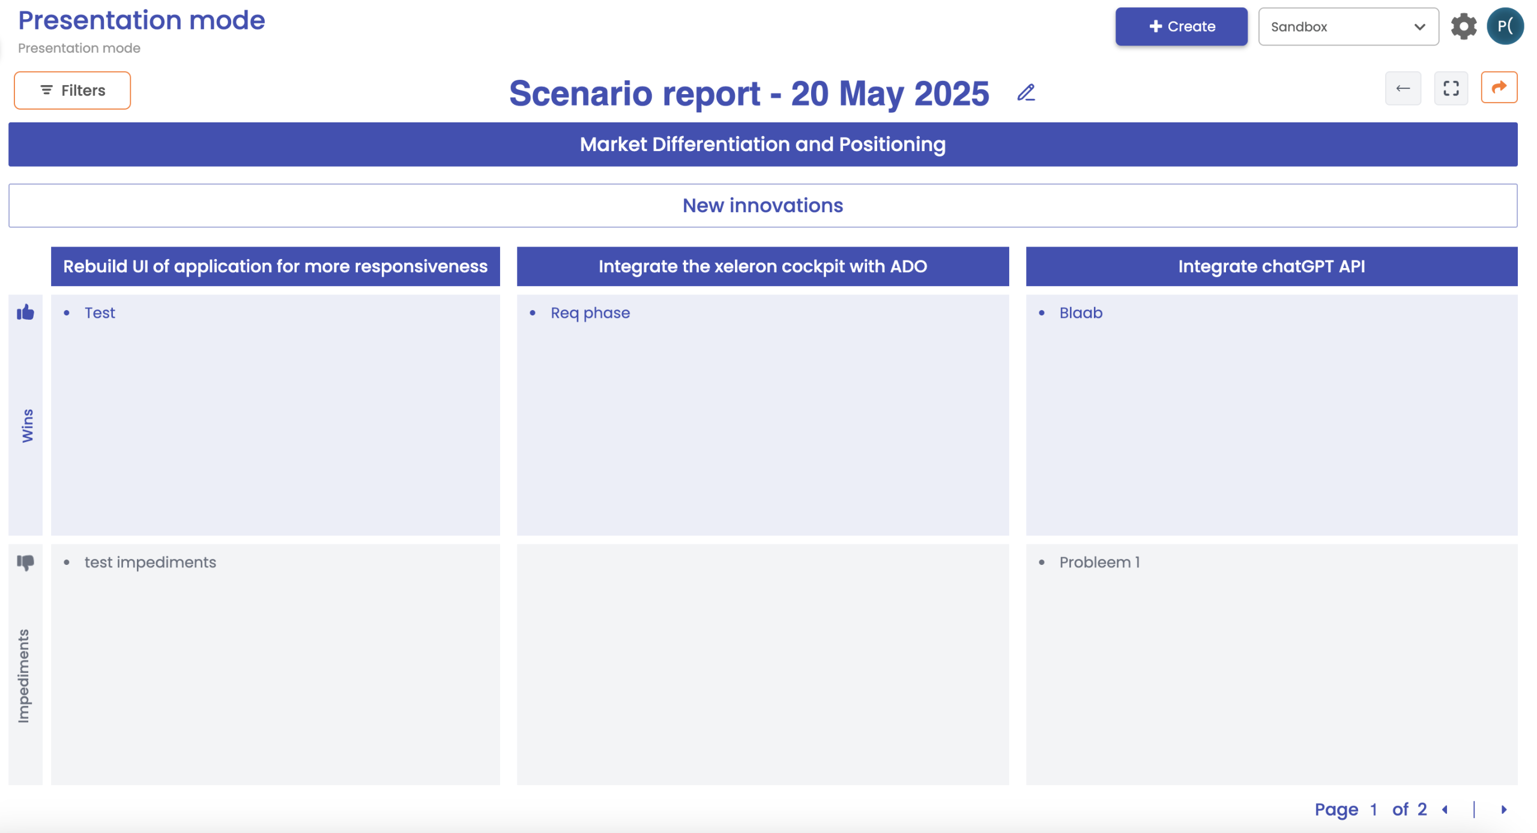Click Market Differentiation and Positioning banner
Viewport: 1537px width, 833px height.
point(762,145)
